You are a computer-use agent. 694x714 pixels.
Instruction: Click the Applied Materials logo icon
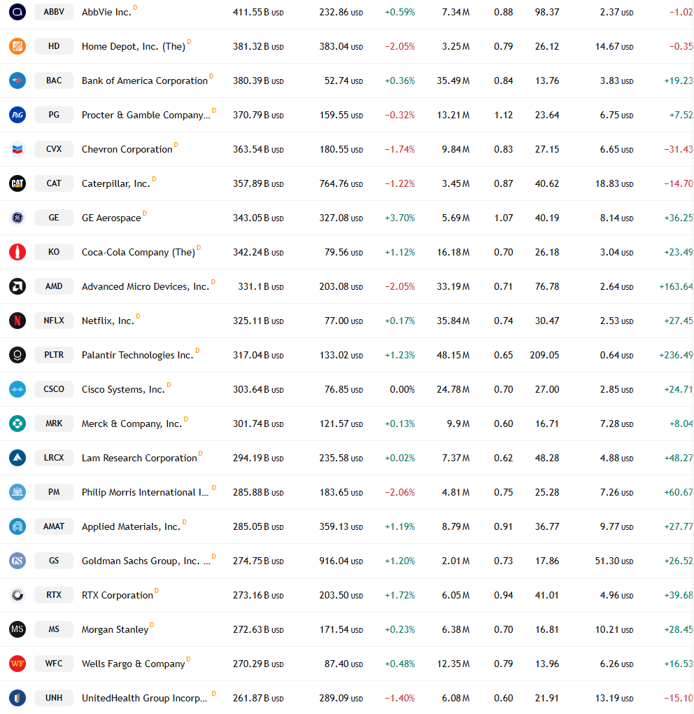point(17,526)
